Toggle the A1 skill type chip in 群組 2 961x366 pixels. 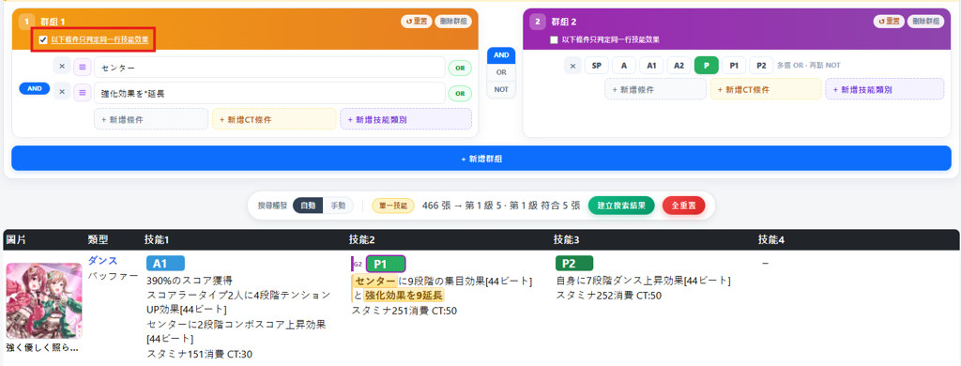click(x=651, y=66)
